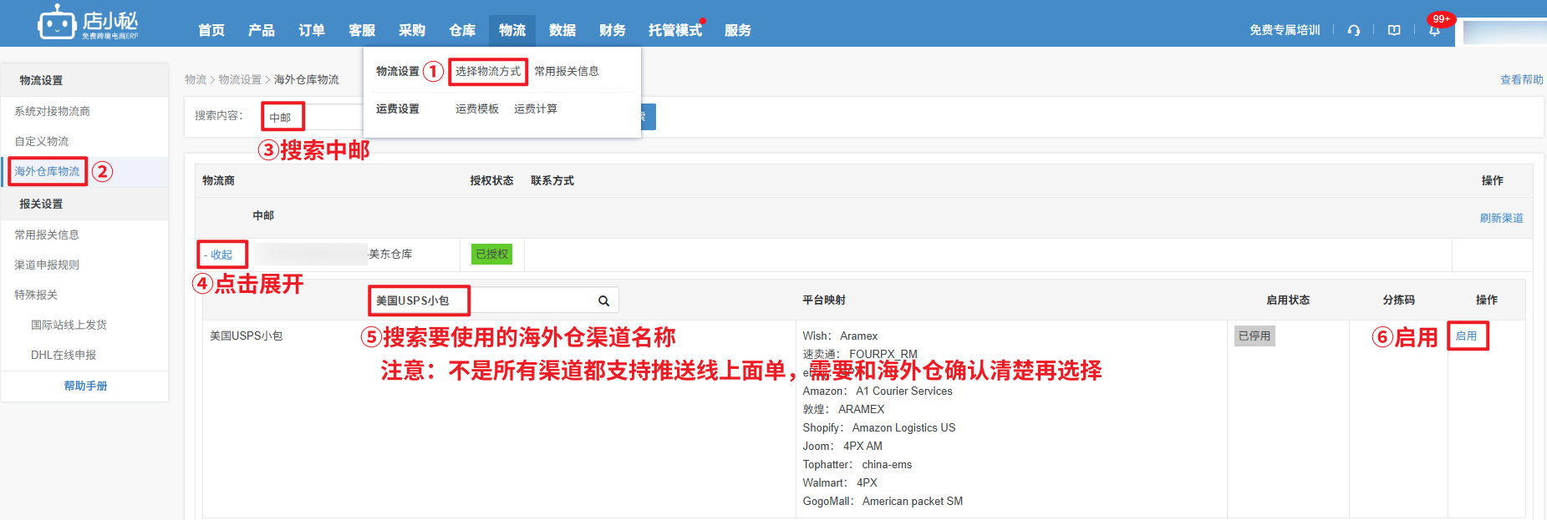The height and width of the screenshot is (520, 1547).
Task: Click the 联系方式 column header
Action: pyautogui.click(x=552, y=181)
